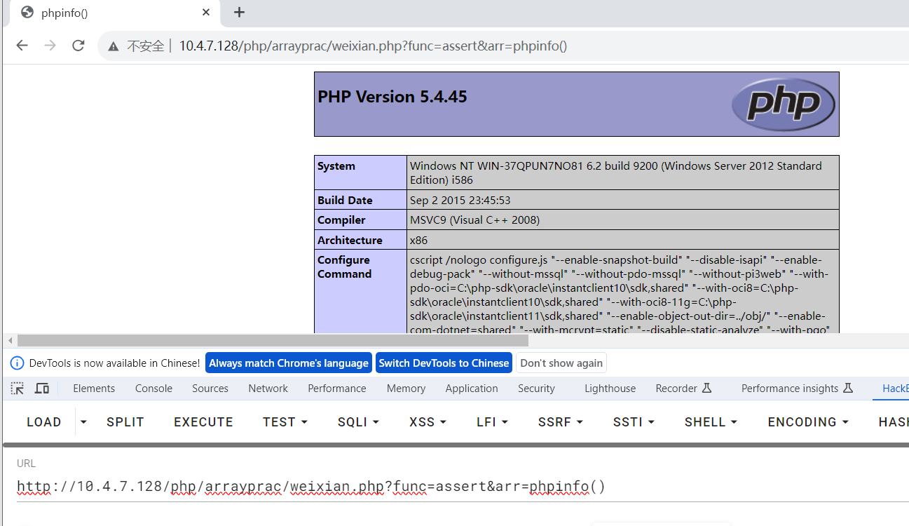Click the Build Date value Sep 2 2015
Screen dimensions: 909x526
460,200
